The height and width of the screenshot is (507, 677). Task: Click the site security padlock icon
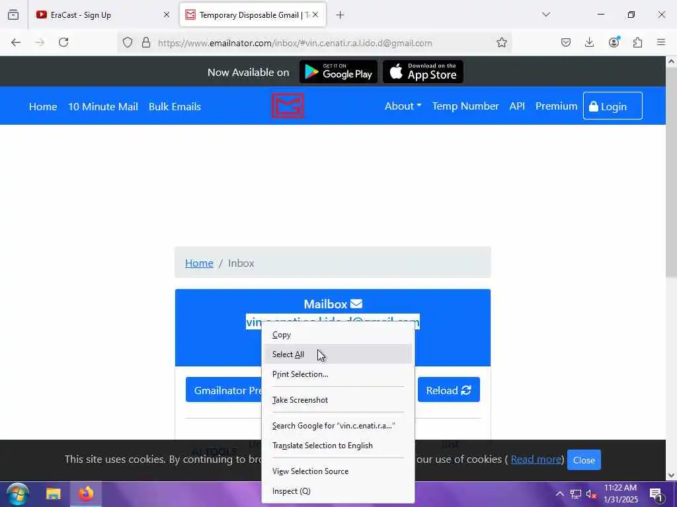click(146, 42)
